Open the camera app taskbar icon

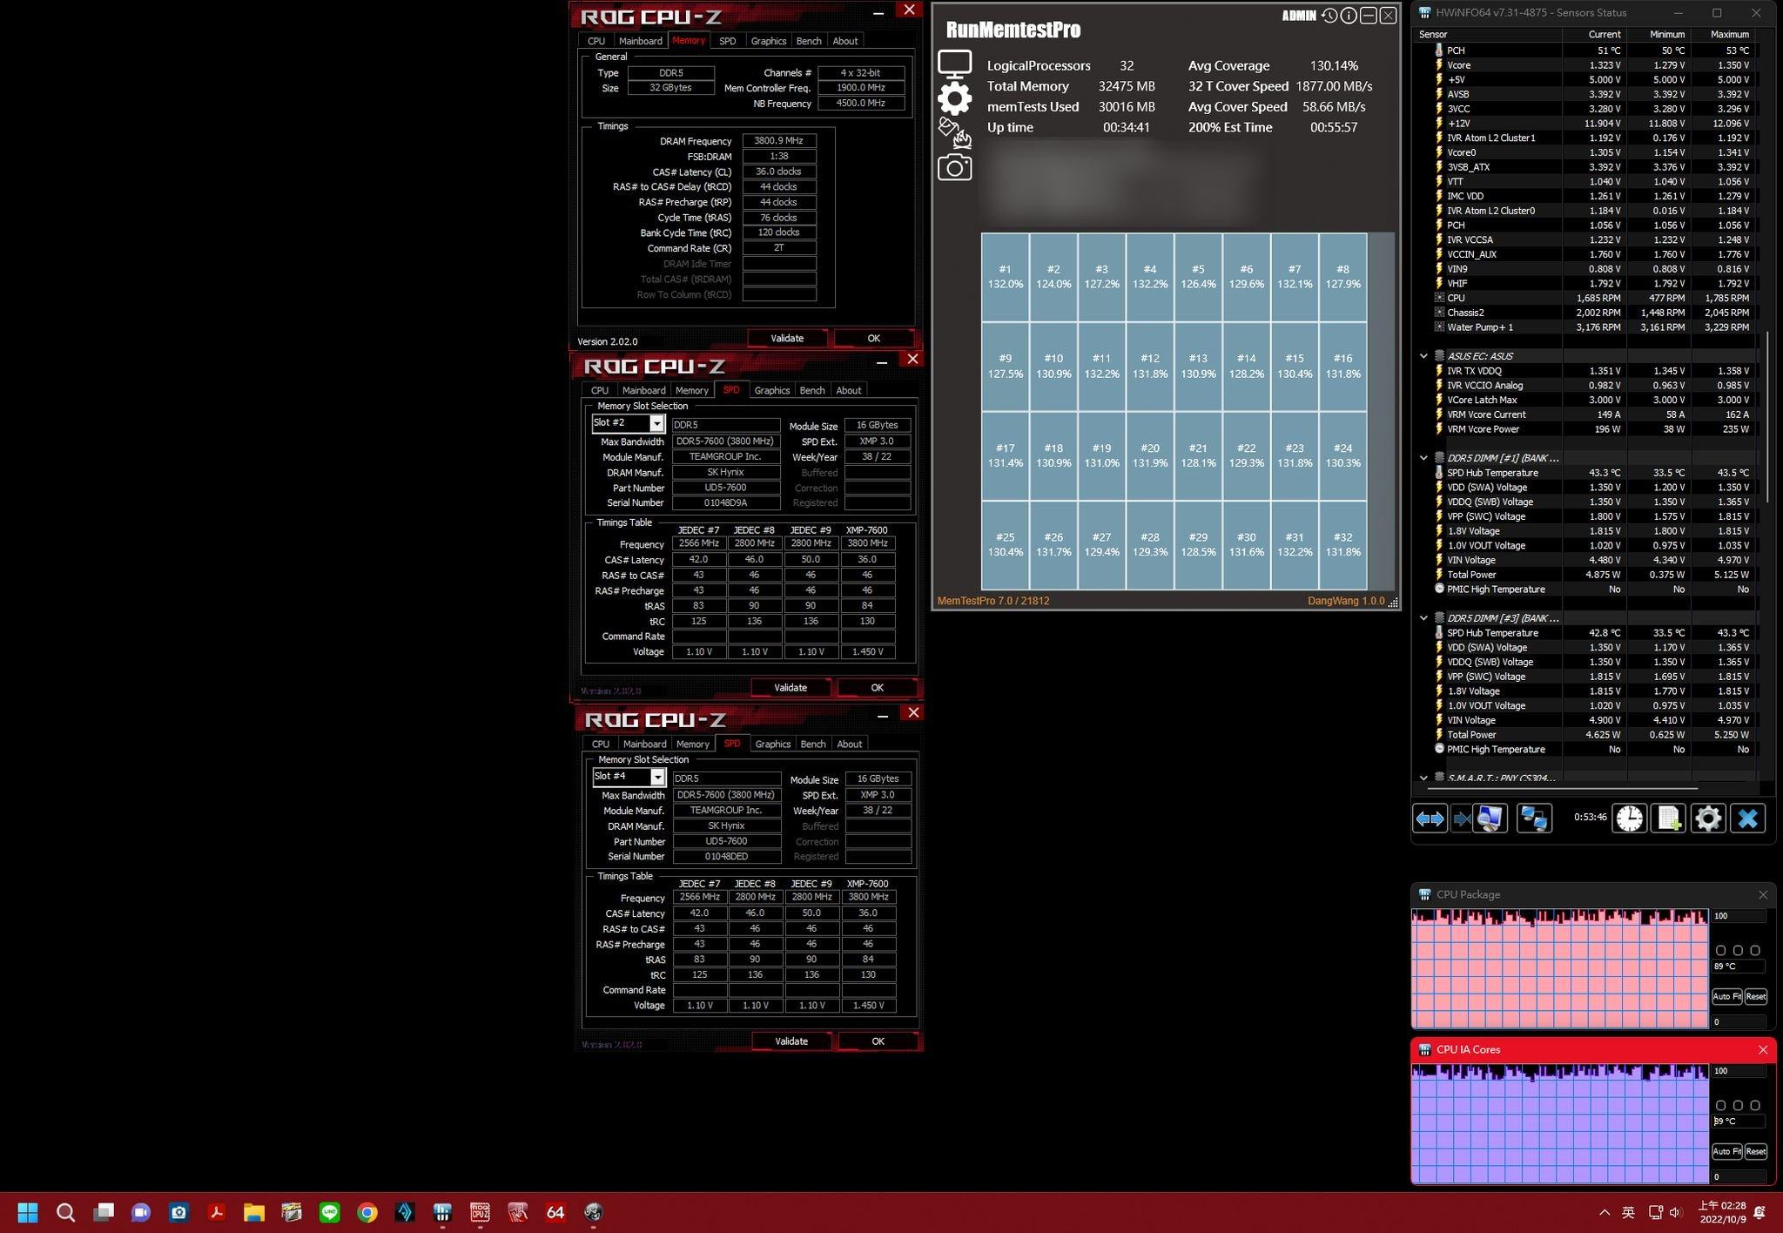pyautogui.click(x=178, y=1212)
